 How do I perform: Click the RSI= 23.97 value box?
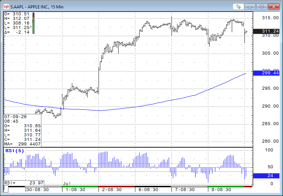pos(24,183)
